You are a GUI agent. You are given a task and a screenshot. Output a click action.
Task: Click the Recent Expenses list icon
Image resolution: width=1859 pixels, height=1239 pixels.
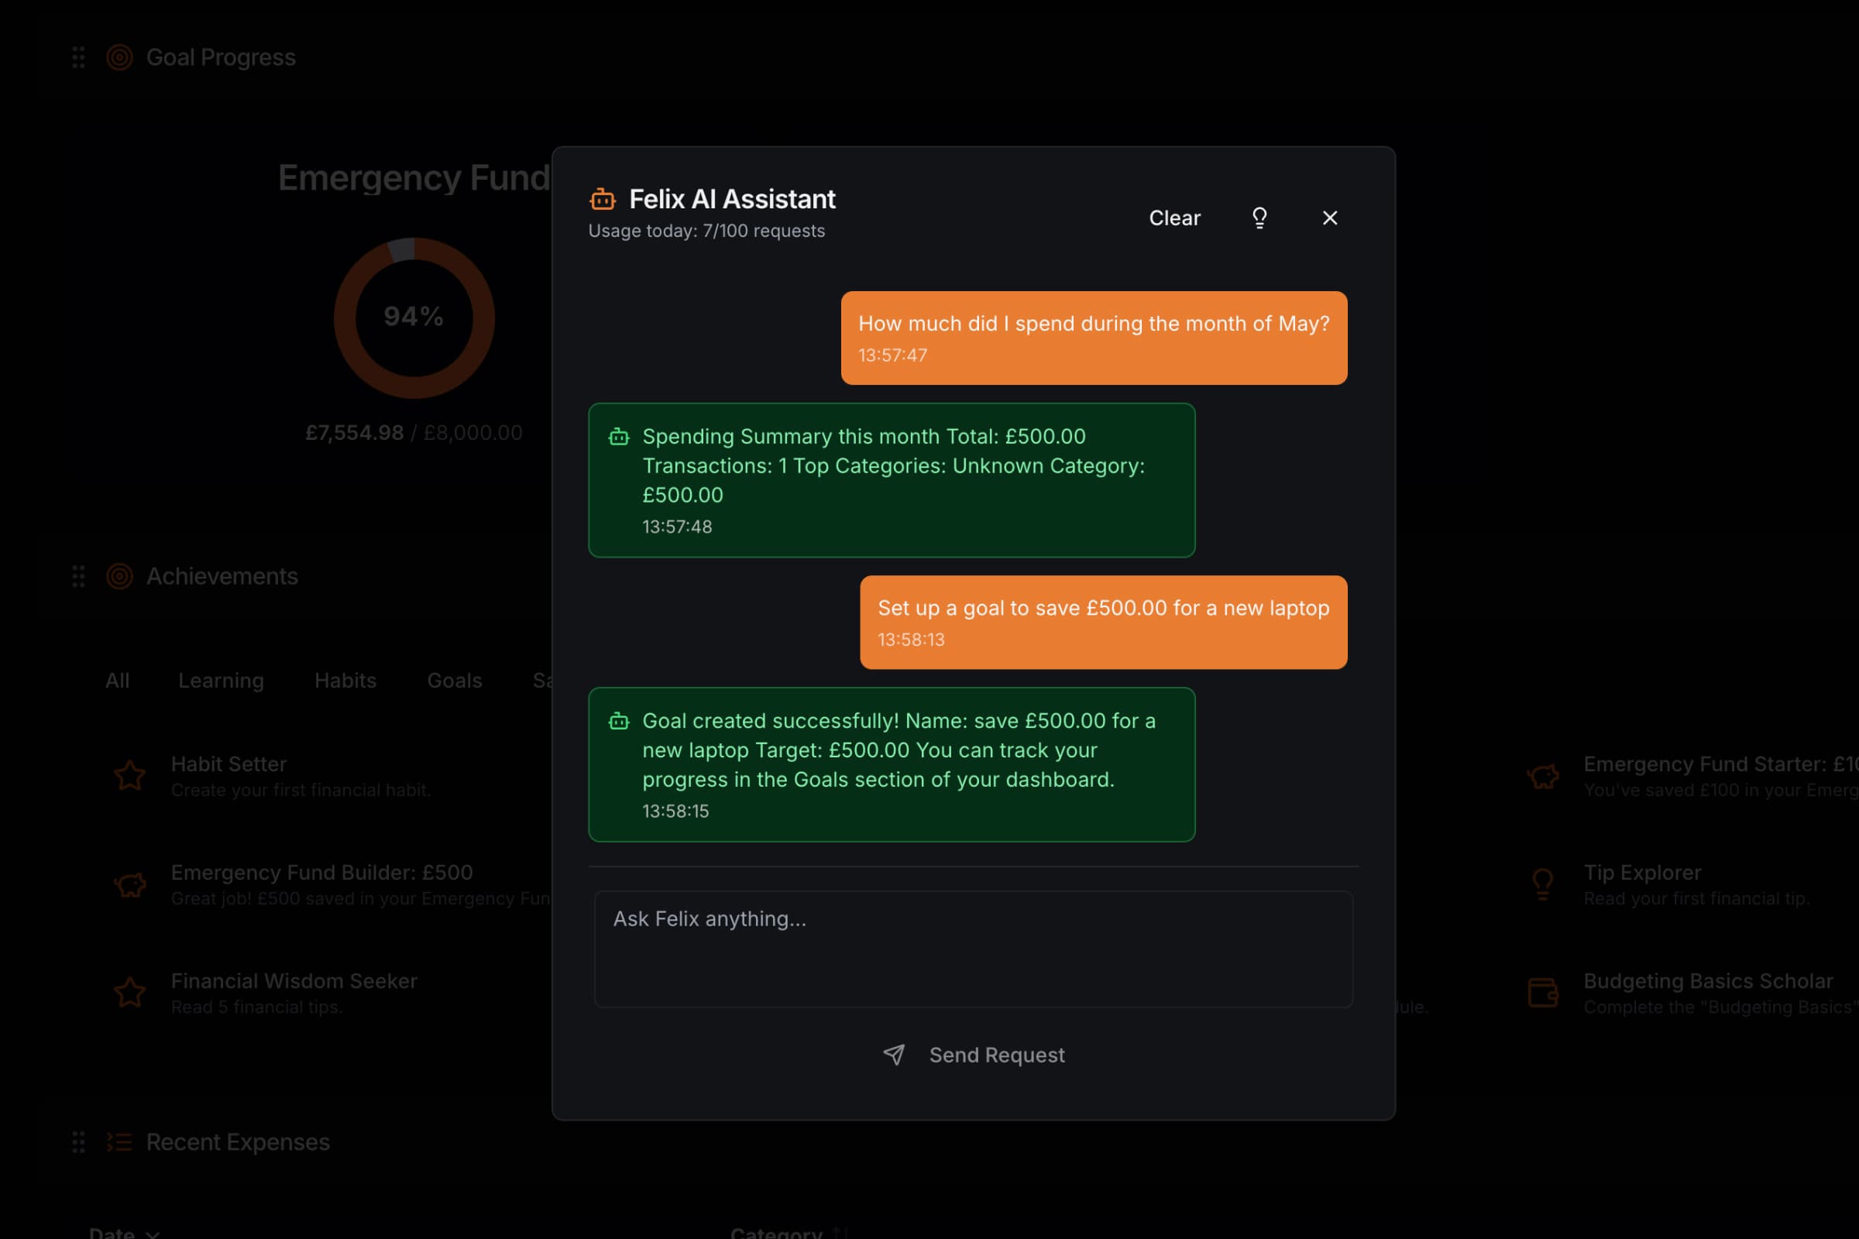pos(119,1143)
